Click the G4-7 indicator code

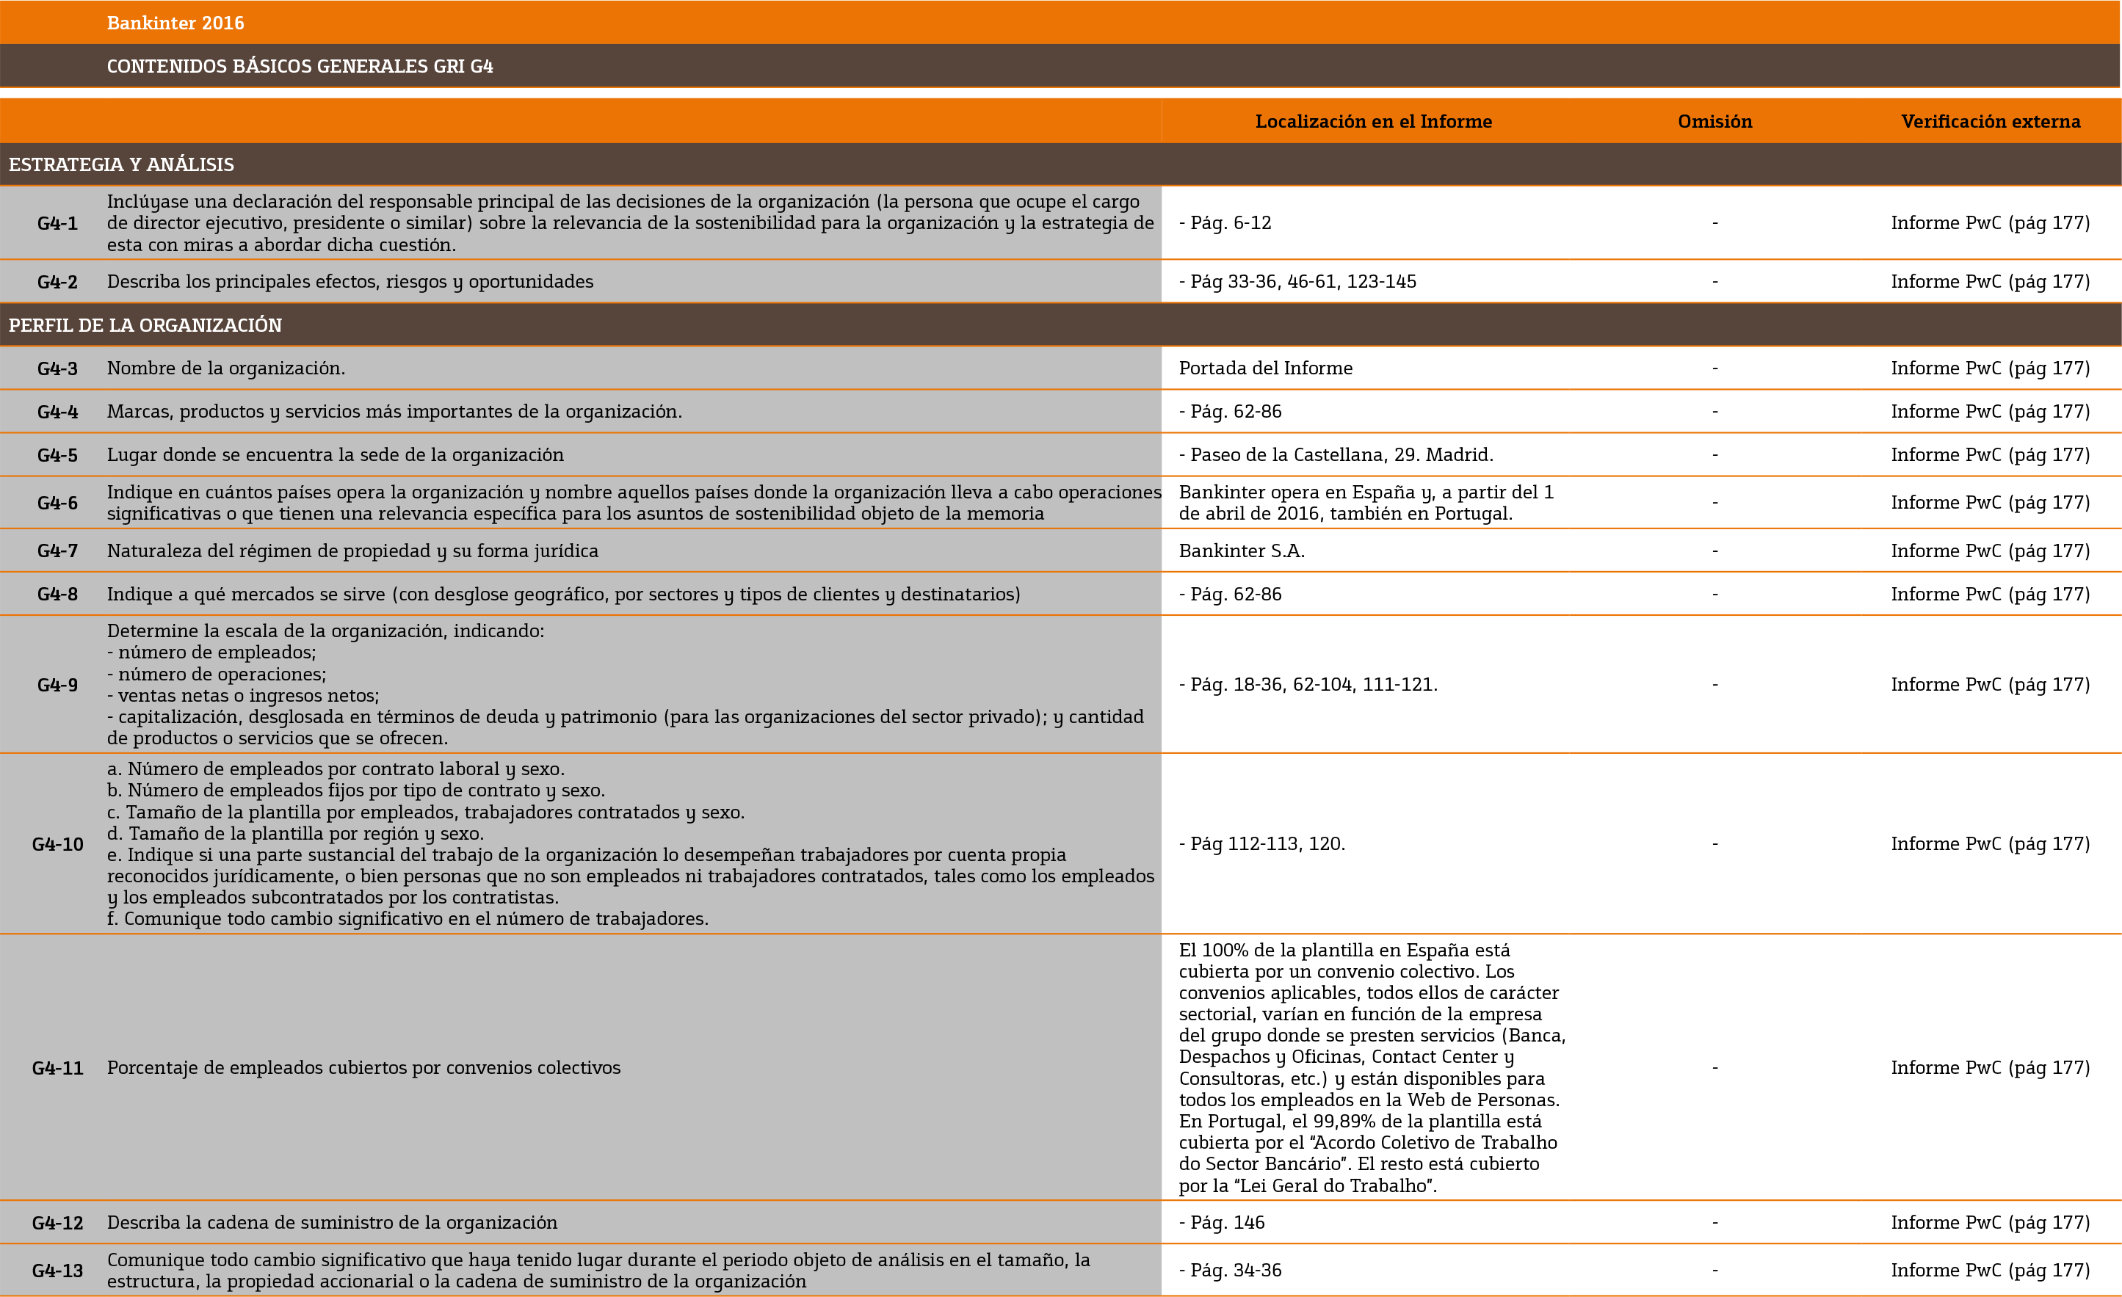pyautogui.click(x=58, y=551)
